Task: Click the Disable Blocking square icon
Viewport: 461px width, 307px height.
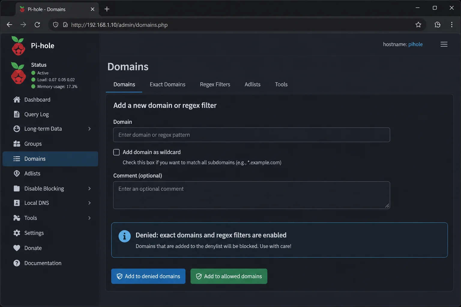Action: click(17, 188)
